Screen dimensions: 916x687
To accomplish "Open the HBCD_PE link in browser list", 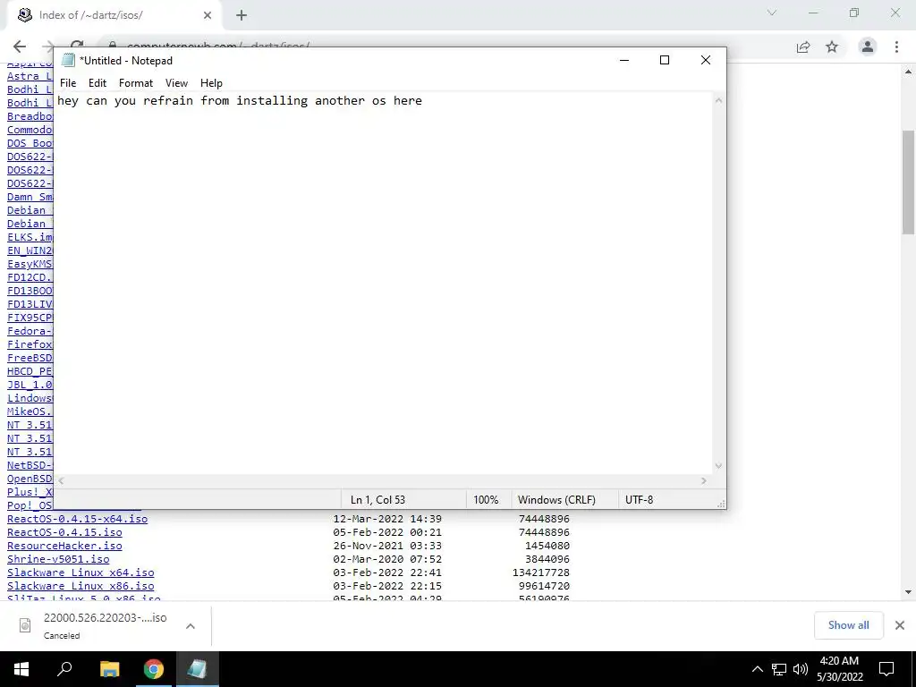I will tap(30, 371).
